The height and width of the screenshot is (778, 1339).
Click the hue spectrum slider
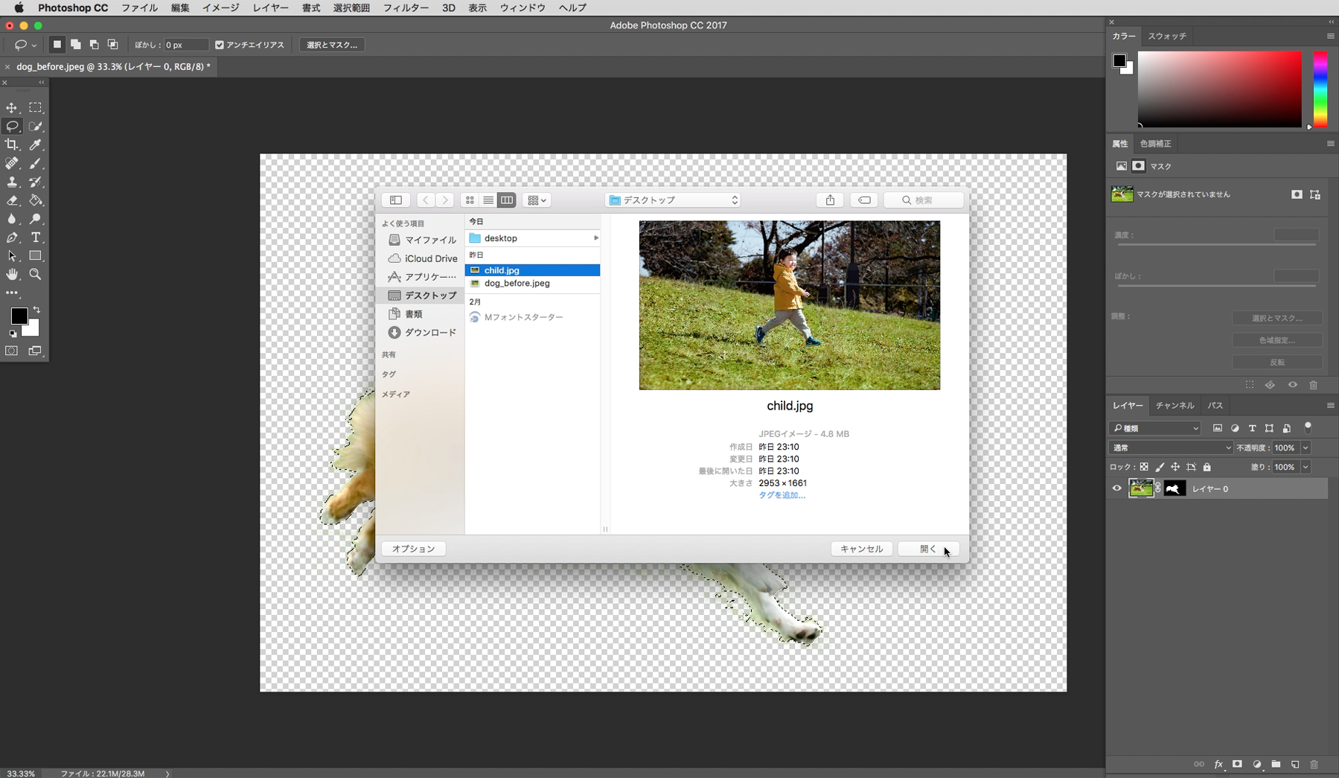[x=1320, y=89]
